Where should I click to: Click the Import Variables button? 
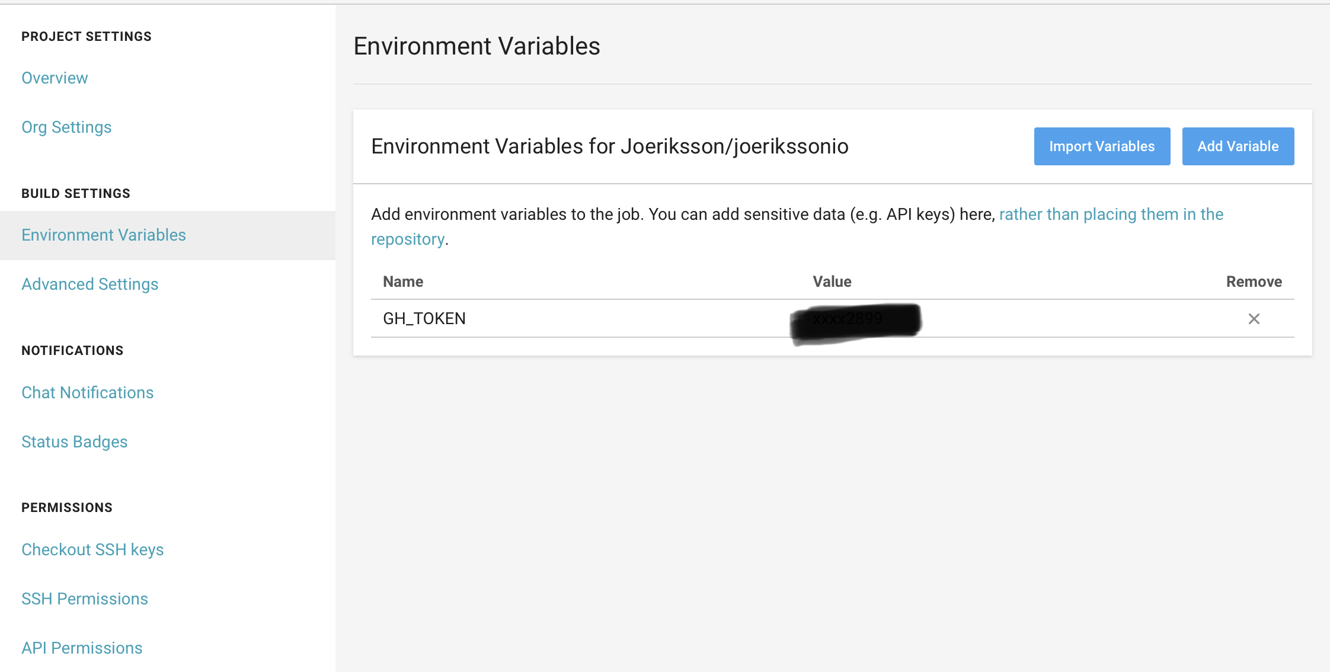pyautogui.click(x=1101, y=146)
